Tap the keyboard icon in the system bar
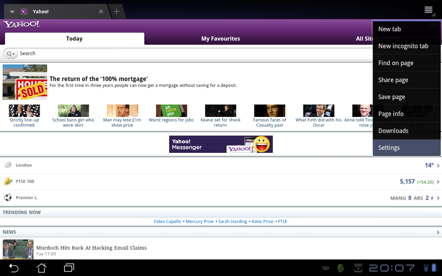 [x=325, y=268]
